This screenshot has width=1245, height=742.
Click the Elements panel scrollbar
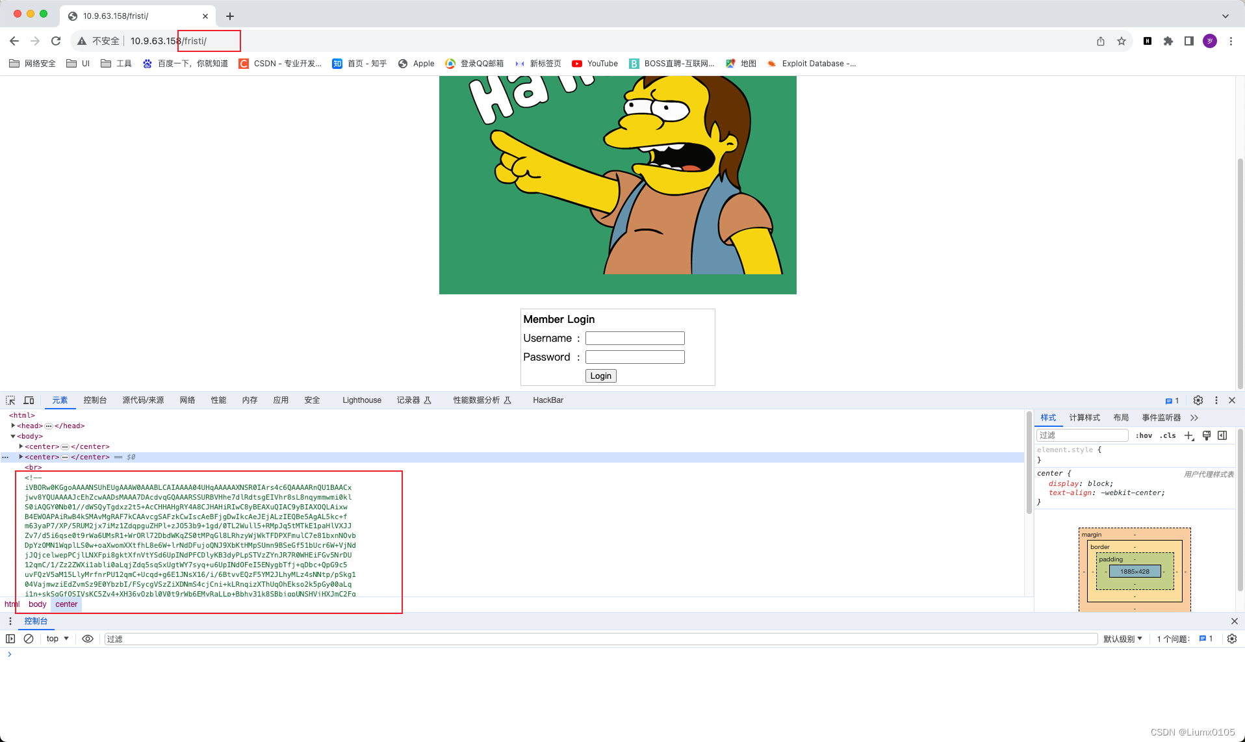pos(1029,462)
